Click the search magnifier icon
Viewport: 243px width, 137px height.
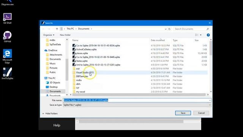(x=208, y=29)
